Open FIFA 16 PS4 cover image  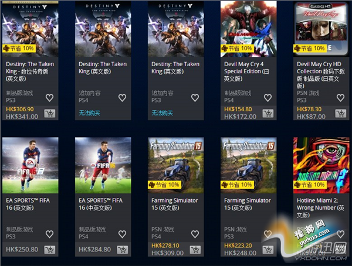[103, 165]
